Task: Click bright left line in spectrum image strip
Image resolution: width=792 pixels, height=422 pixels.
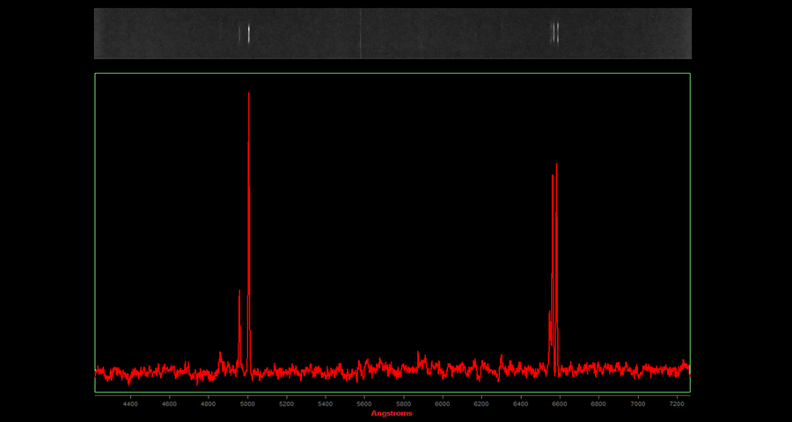Action: (249, 33)
